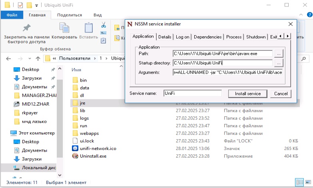The image size is (313, 188).
Task: Open Desktop in Quick access
Action: pyautogui.click(x=30, y=70)
